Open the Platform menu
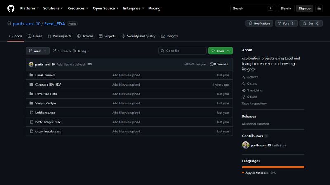 (x=29, y=8)
